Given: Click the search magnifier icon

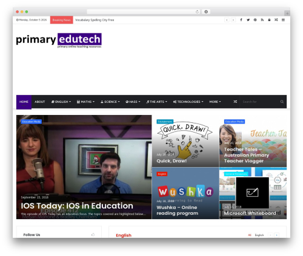Looking at the screenshot, I should 282,102.
